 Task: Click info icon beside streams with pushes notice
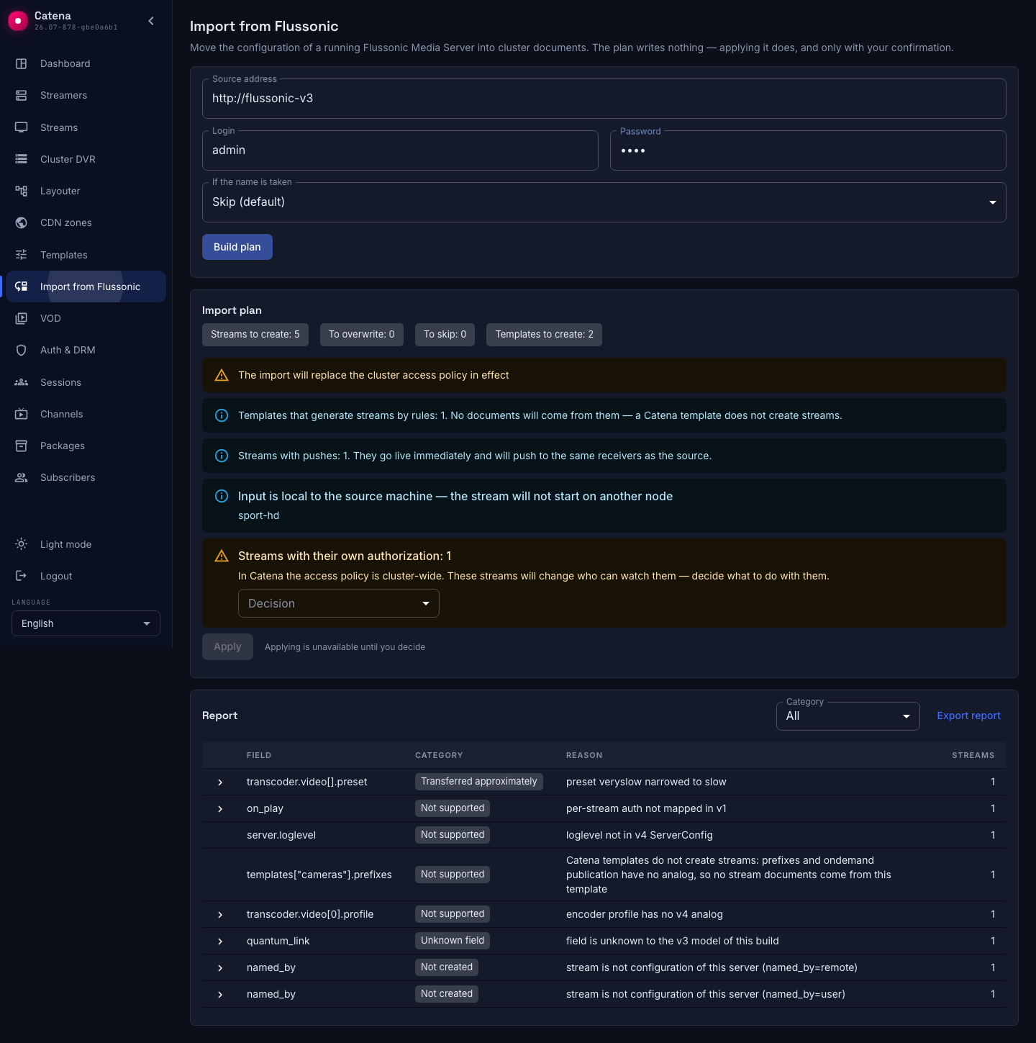(222, 456)
